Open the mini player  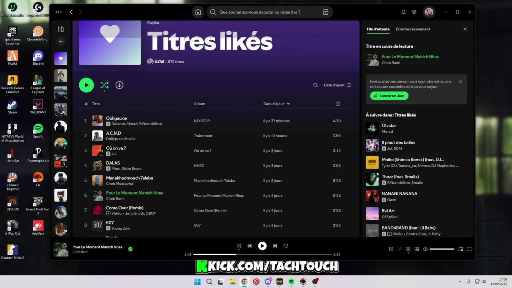(461, 249)
